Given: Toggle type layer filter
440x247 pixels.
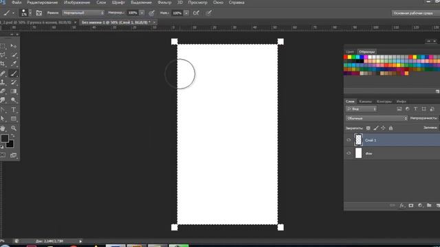Looking at the screenshot, I should [415, 109].
